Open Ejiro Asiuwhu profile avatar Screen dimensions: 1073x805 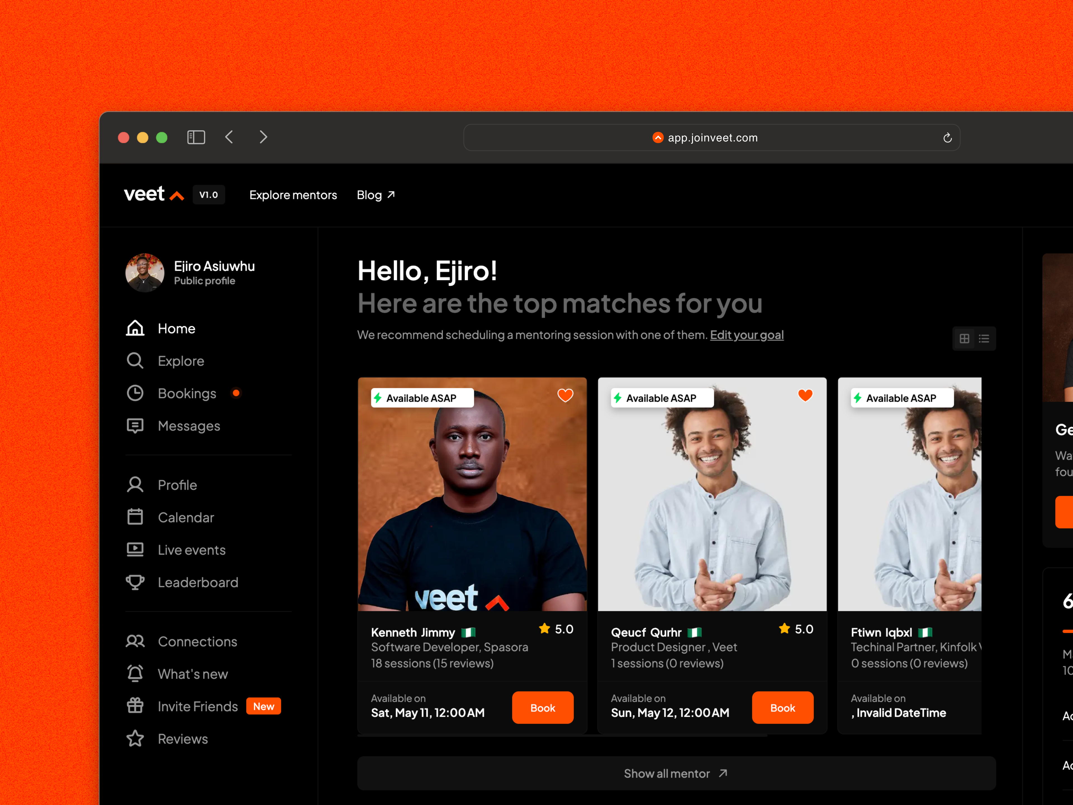tap(144, 273)
